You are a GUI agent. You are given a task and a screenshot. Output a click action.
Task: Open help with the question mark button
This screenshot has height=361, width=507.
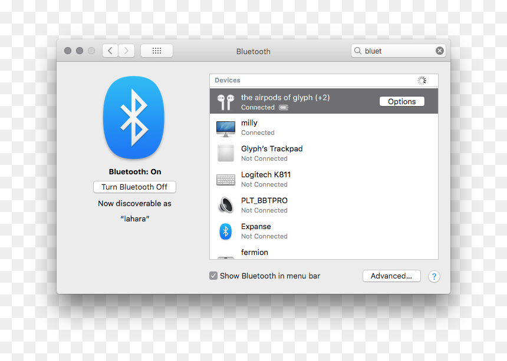pyautogui.click(x=434, y=276)
